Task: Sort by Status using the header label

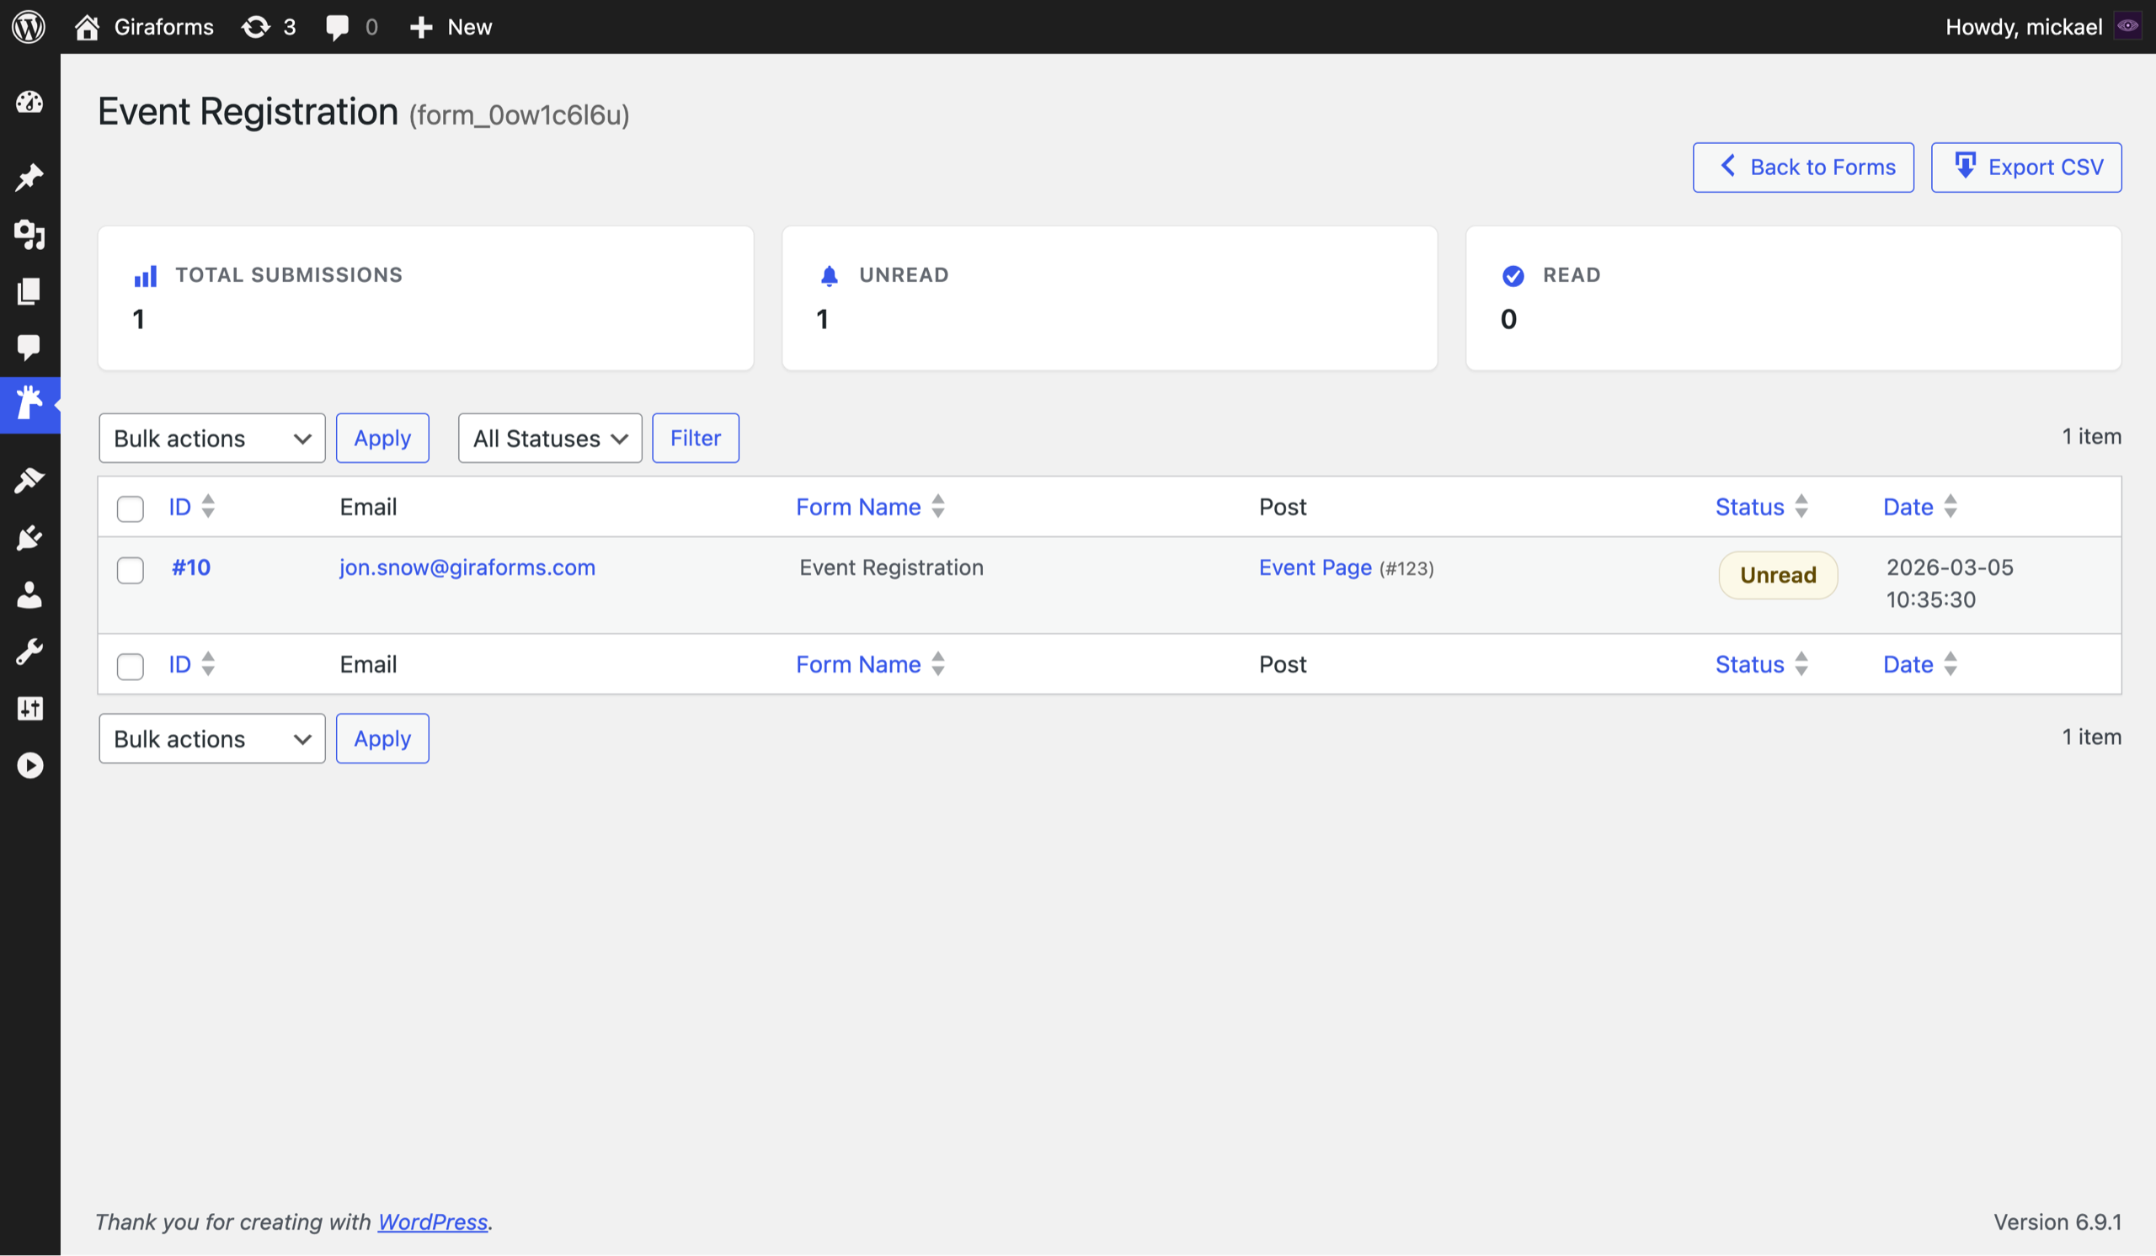Action: [1749, 507]
